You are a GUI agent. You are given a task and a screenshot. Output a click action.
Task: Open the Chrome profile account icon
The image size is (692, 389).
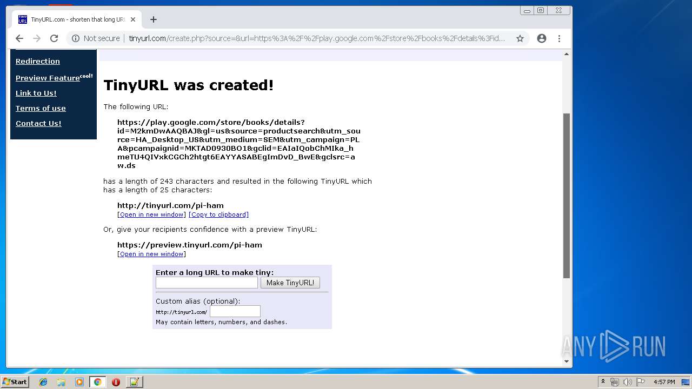pos(541,38)
